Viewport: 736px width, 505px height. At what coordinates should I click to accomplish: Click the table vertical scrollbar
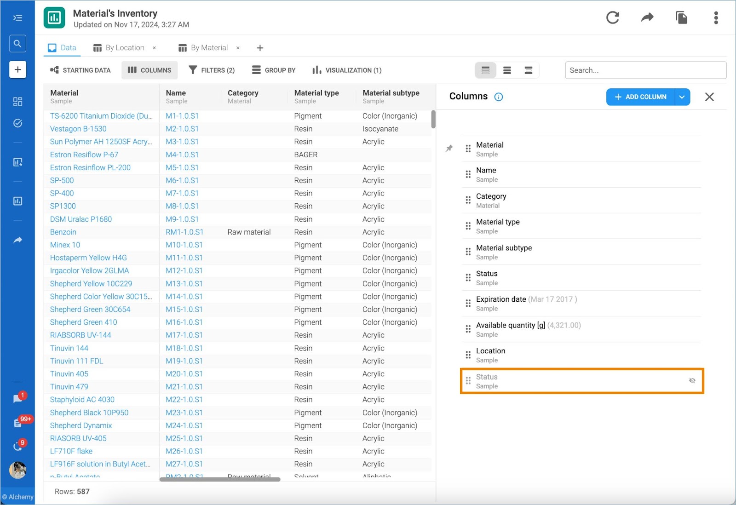[x=433, y=119]
